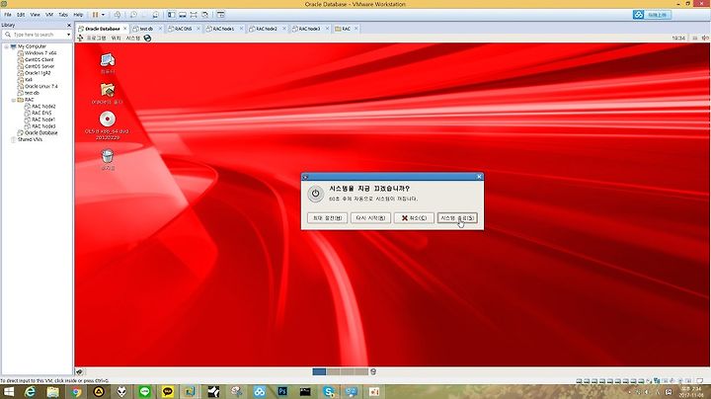
Task: Open the LINE app from Windows taskbar
Action: click(x=144, y=392)
